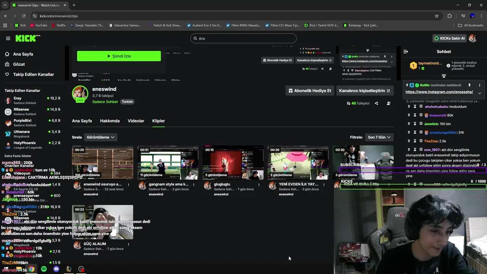
Task: Open Uthenera channel in followed list
Action: (x=32, y=134)
